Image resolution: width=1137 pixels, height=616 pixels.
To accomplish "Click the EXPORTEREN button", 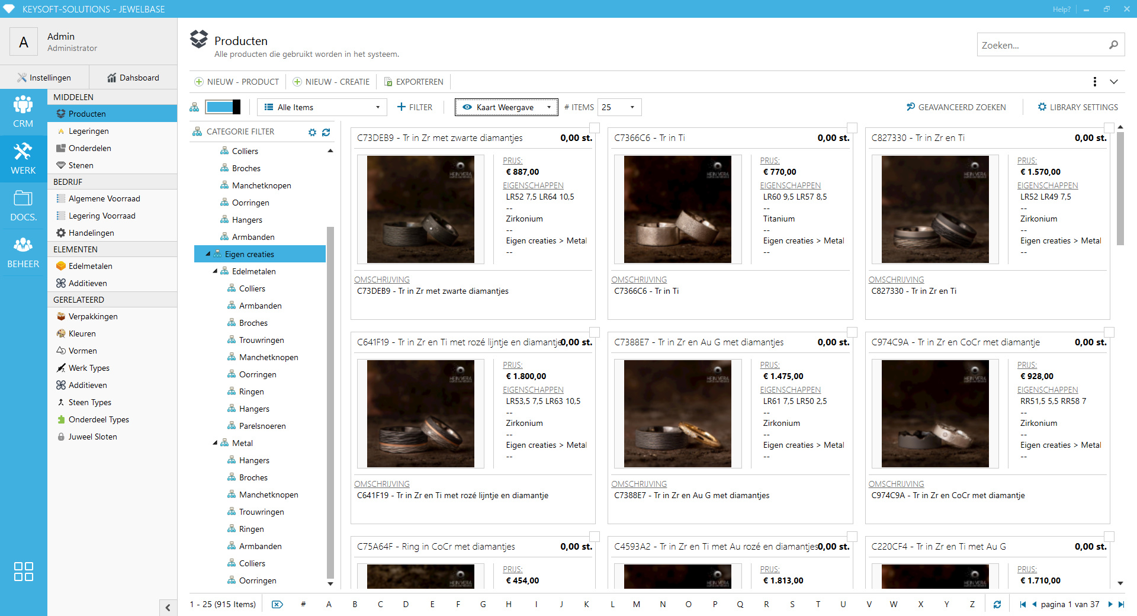I will [x=413, y=82].
